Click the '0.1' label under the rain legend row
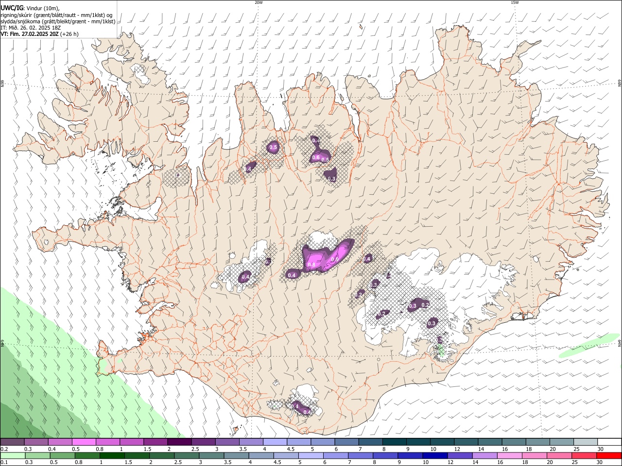 pyautogui.click(x=3, y=462)
